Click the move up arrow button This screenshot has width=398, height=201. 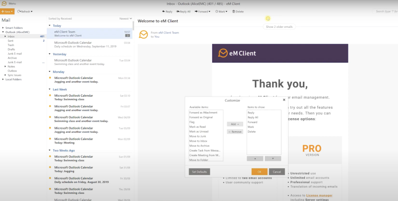[255, 159]
